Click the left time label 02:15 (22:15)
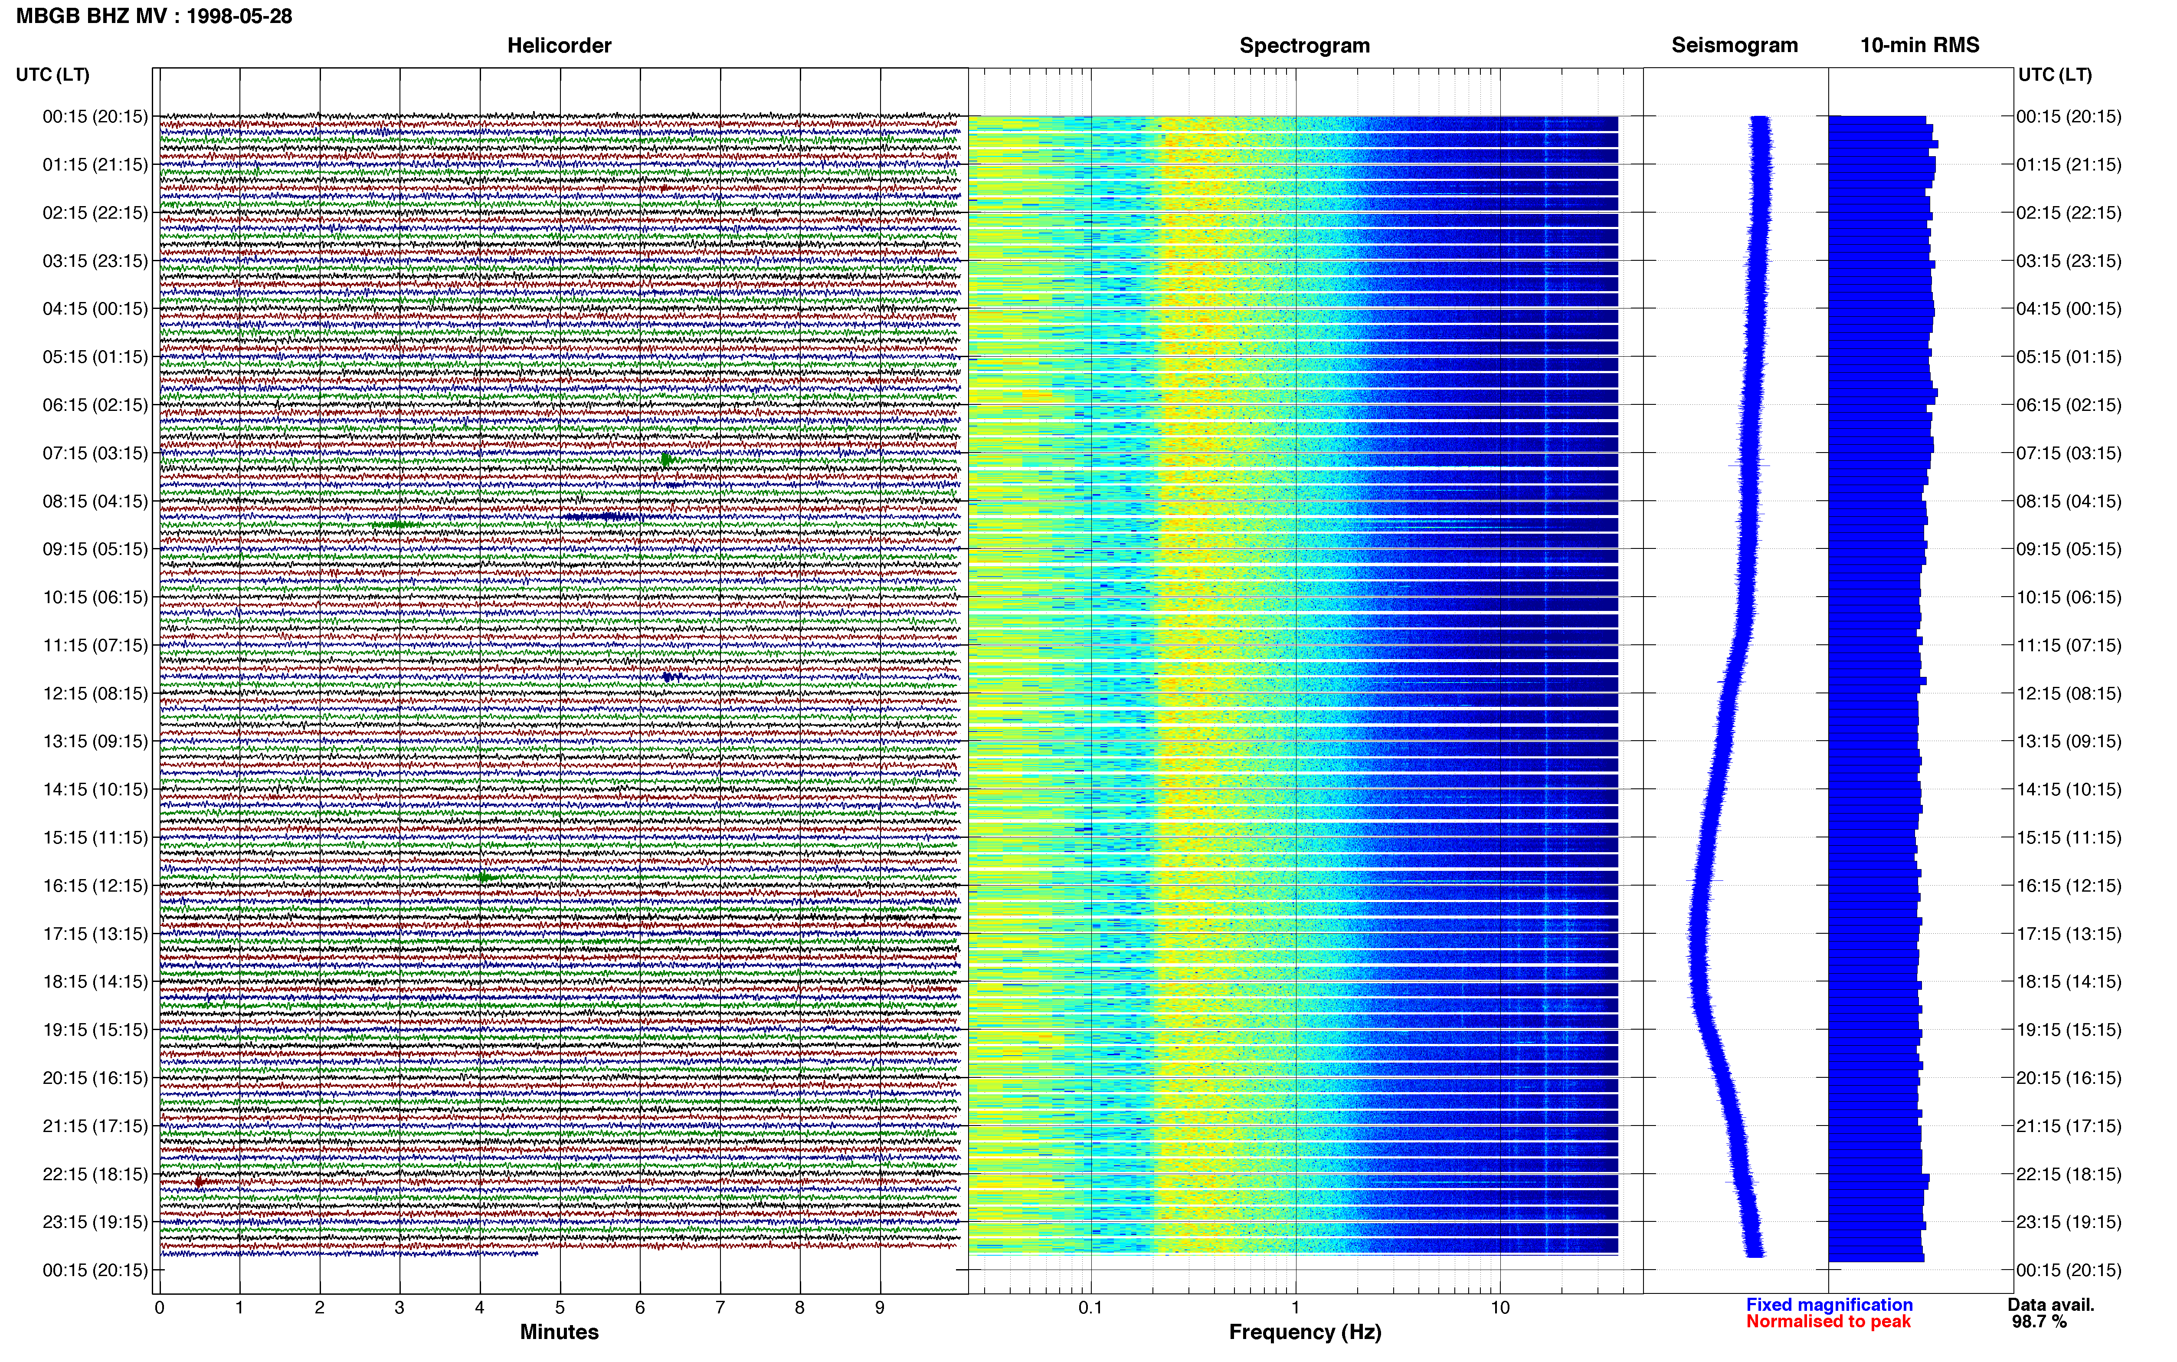 (95, 213)
